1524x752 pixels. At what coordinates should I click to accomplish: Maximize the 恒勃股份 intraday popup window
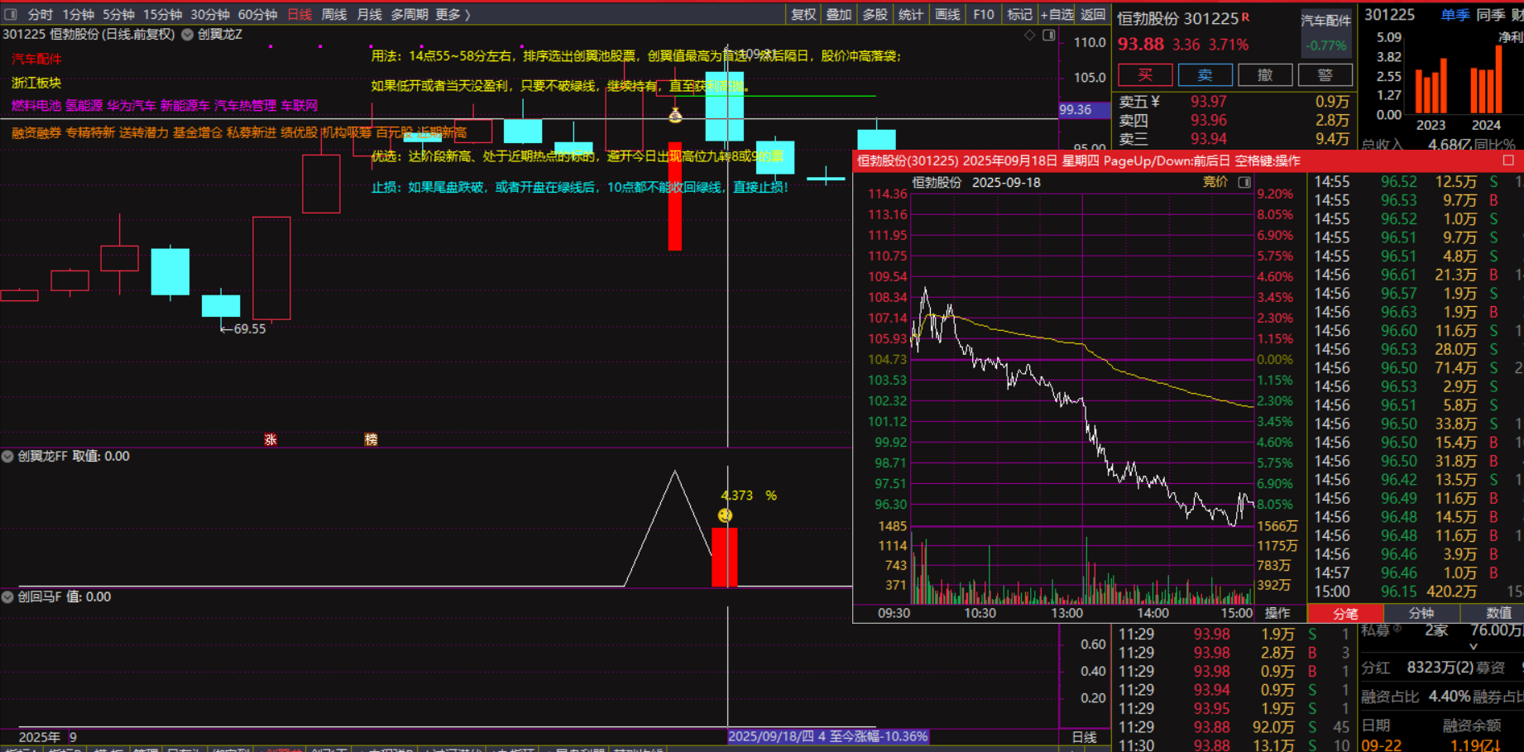click(x=1508, y=160)
